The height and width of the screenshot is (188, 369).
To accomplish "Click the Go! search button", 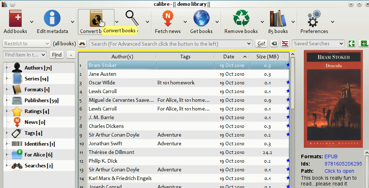I will 261,43.
